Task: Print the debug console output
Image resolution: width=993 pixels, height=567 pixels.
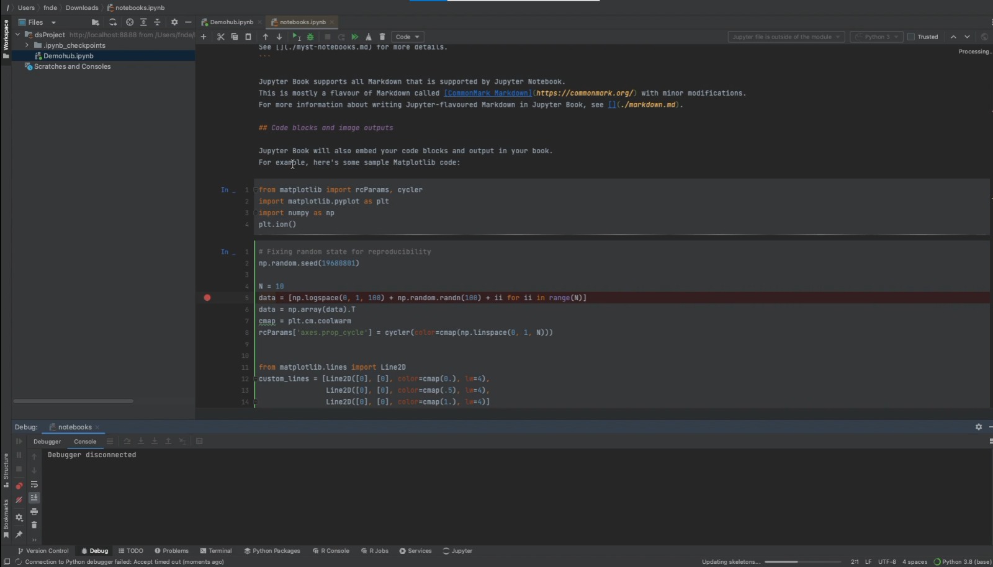Action: [34, 512]
